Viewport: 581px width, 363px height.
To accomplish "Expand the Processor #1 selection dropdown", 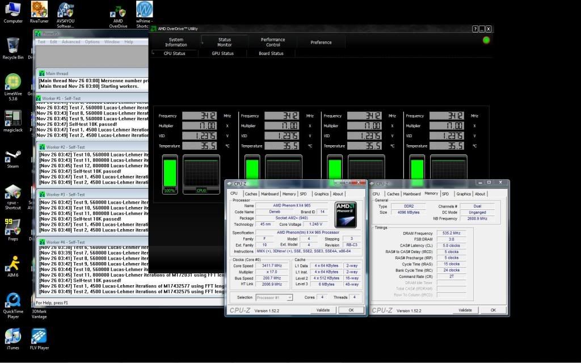I will point(274,297).
